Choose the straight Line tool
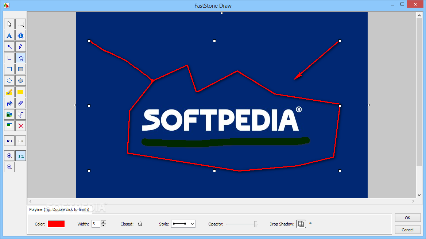This screenshot has height=239, width=426. point(9,58)
